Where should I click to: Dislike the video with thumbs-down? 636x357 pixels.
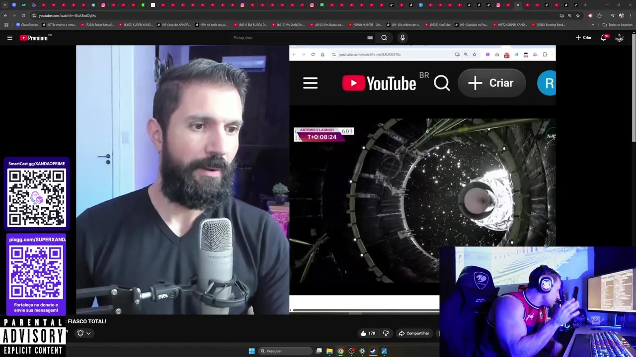point(386,333)
